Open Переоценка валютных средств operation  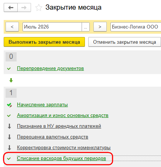[x=52, y=137]
